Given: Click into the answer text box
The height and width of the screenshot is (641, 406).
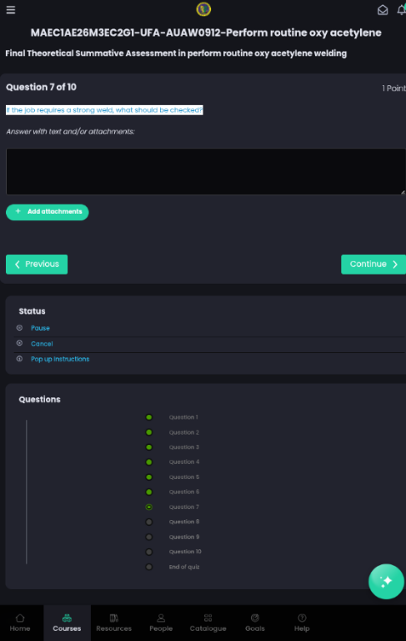Looking at the screenshot, I should pyautogui.click(x=206, y=171).
